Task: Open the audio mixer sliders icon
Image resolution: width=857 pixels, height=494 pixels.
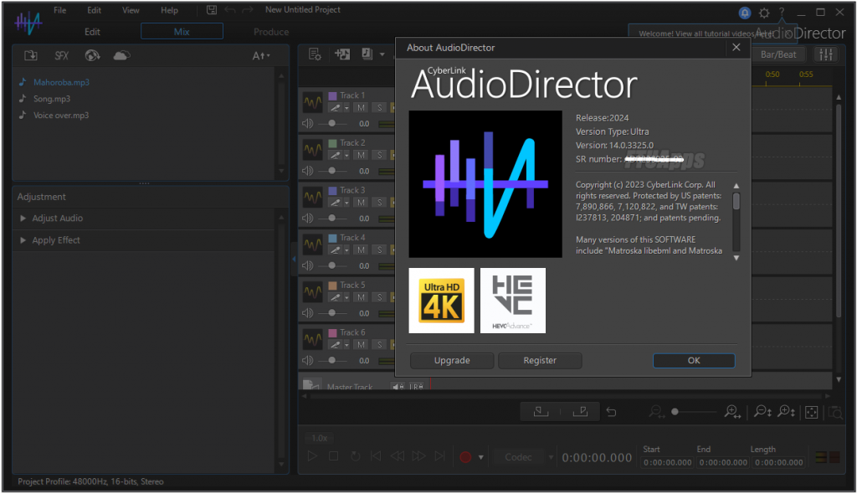Action: tap(826, 54)
